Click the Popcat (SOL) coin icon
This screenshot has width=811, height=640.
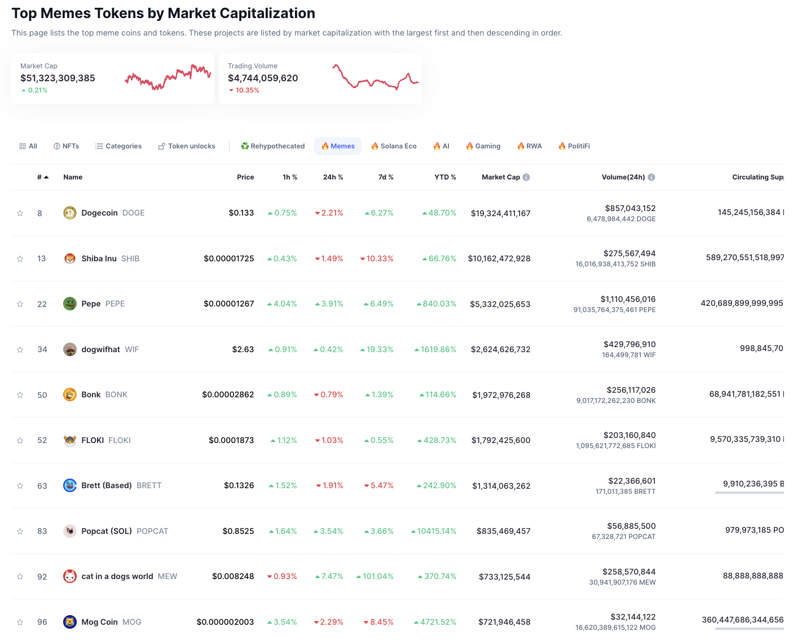pyautogui.click(x=69, y=531)
